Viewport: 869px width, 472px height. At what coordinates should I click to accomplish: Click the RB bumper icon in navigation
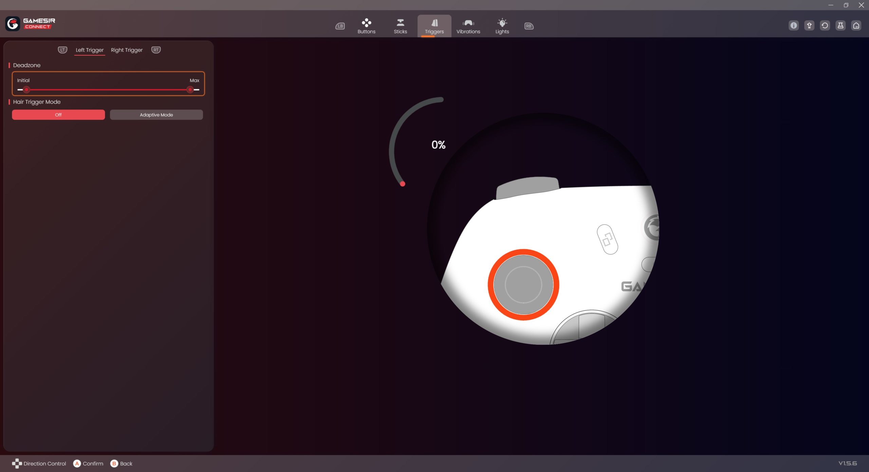tap(529, 26)
